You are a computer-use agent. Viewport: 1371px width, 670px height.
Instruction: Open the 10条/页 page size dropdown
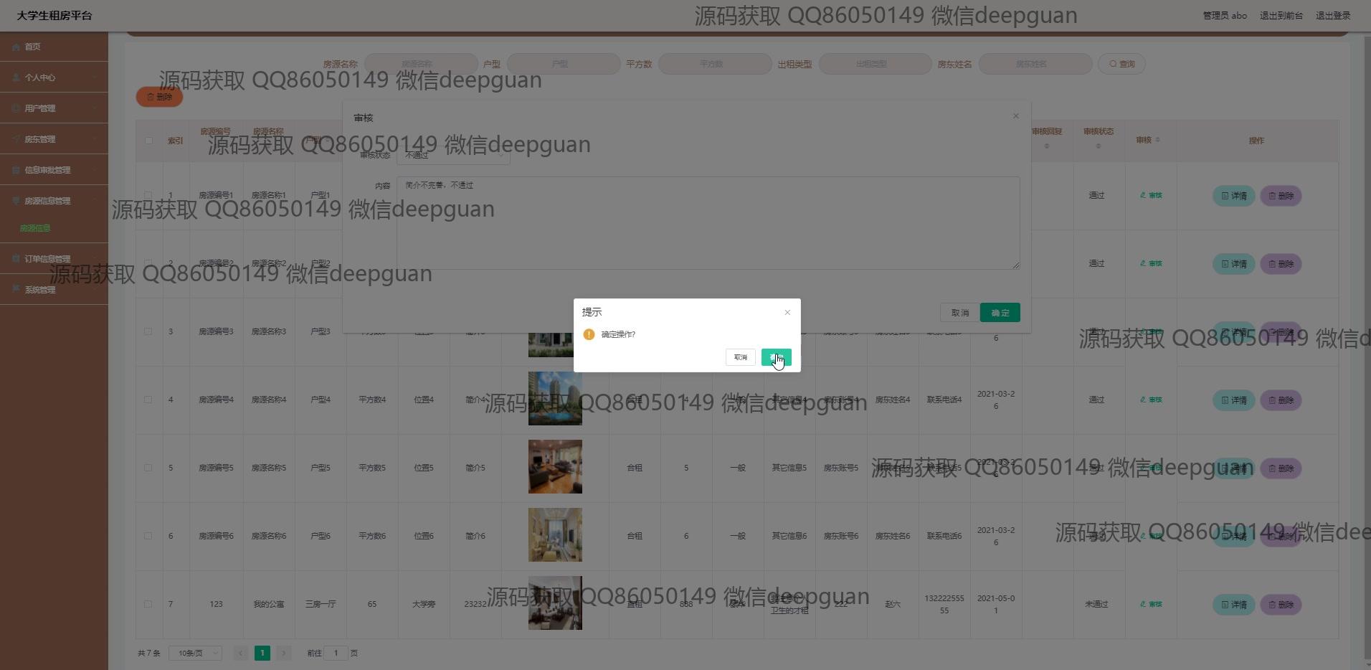pyautogui.click(x=195, y=653)
